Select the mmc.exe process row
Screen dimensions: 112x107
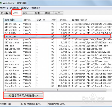tap(58, 61)
